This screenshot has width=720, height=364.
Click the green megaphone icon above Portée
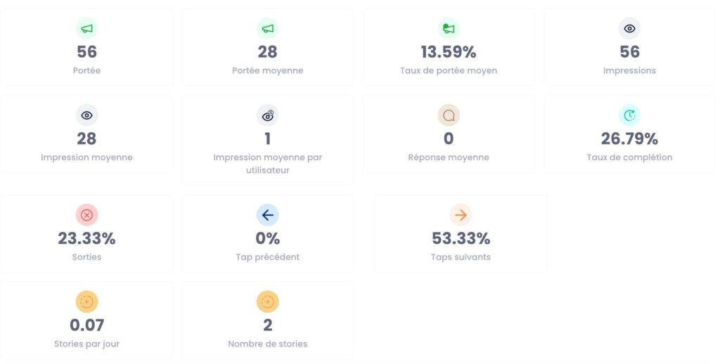86,28
